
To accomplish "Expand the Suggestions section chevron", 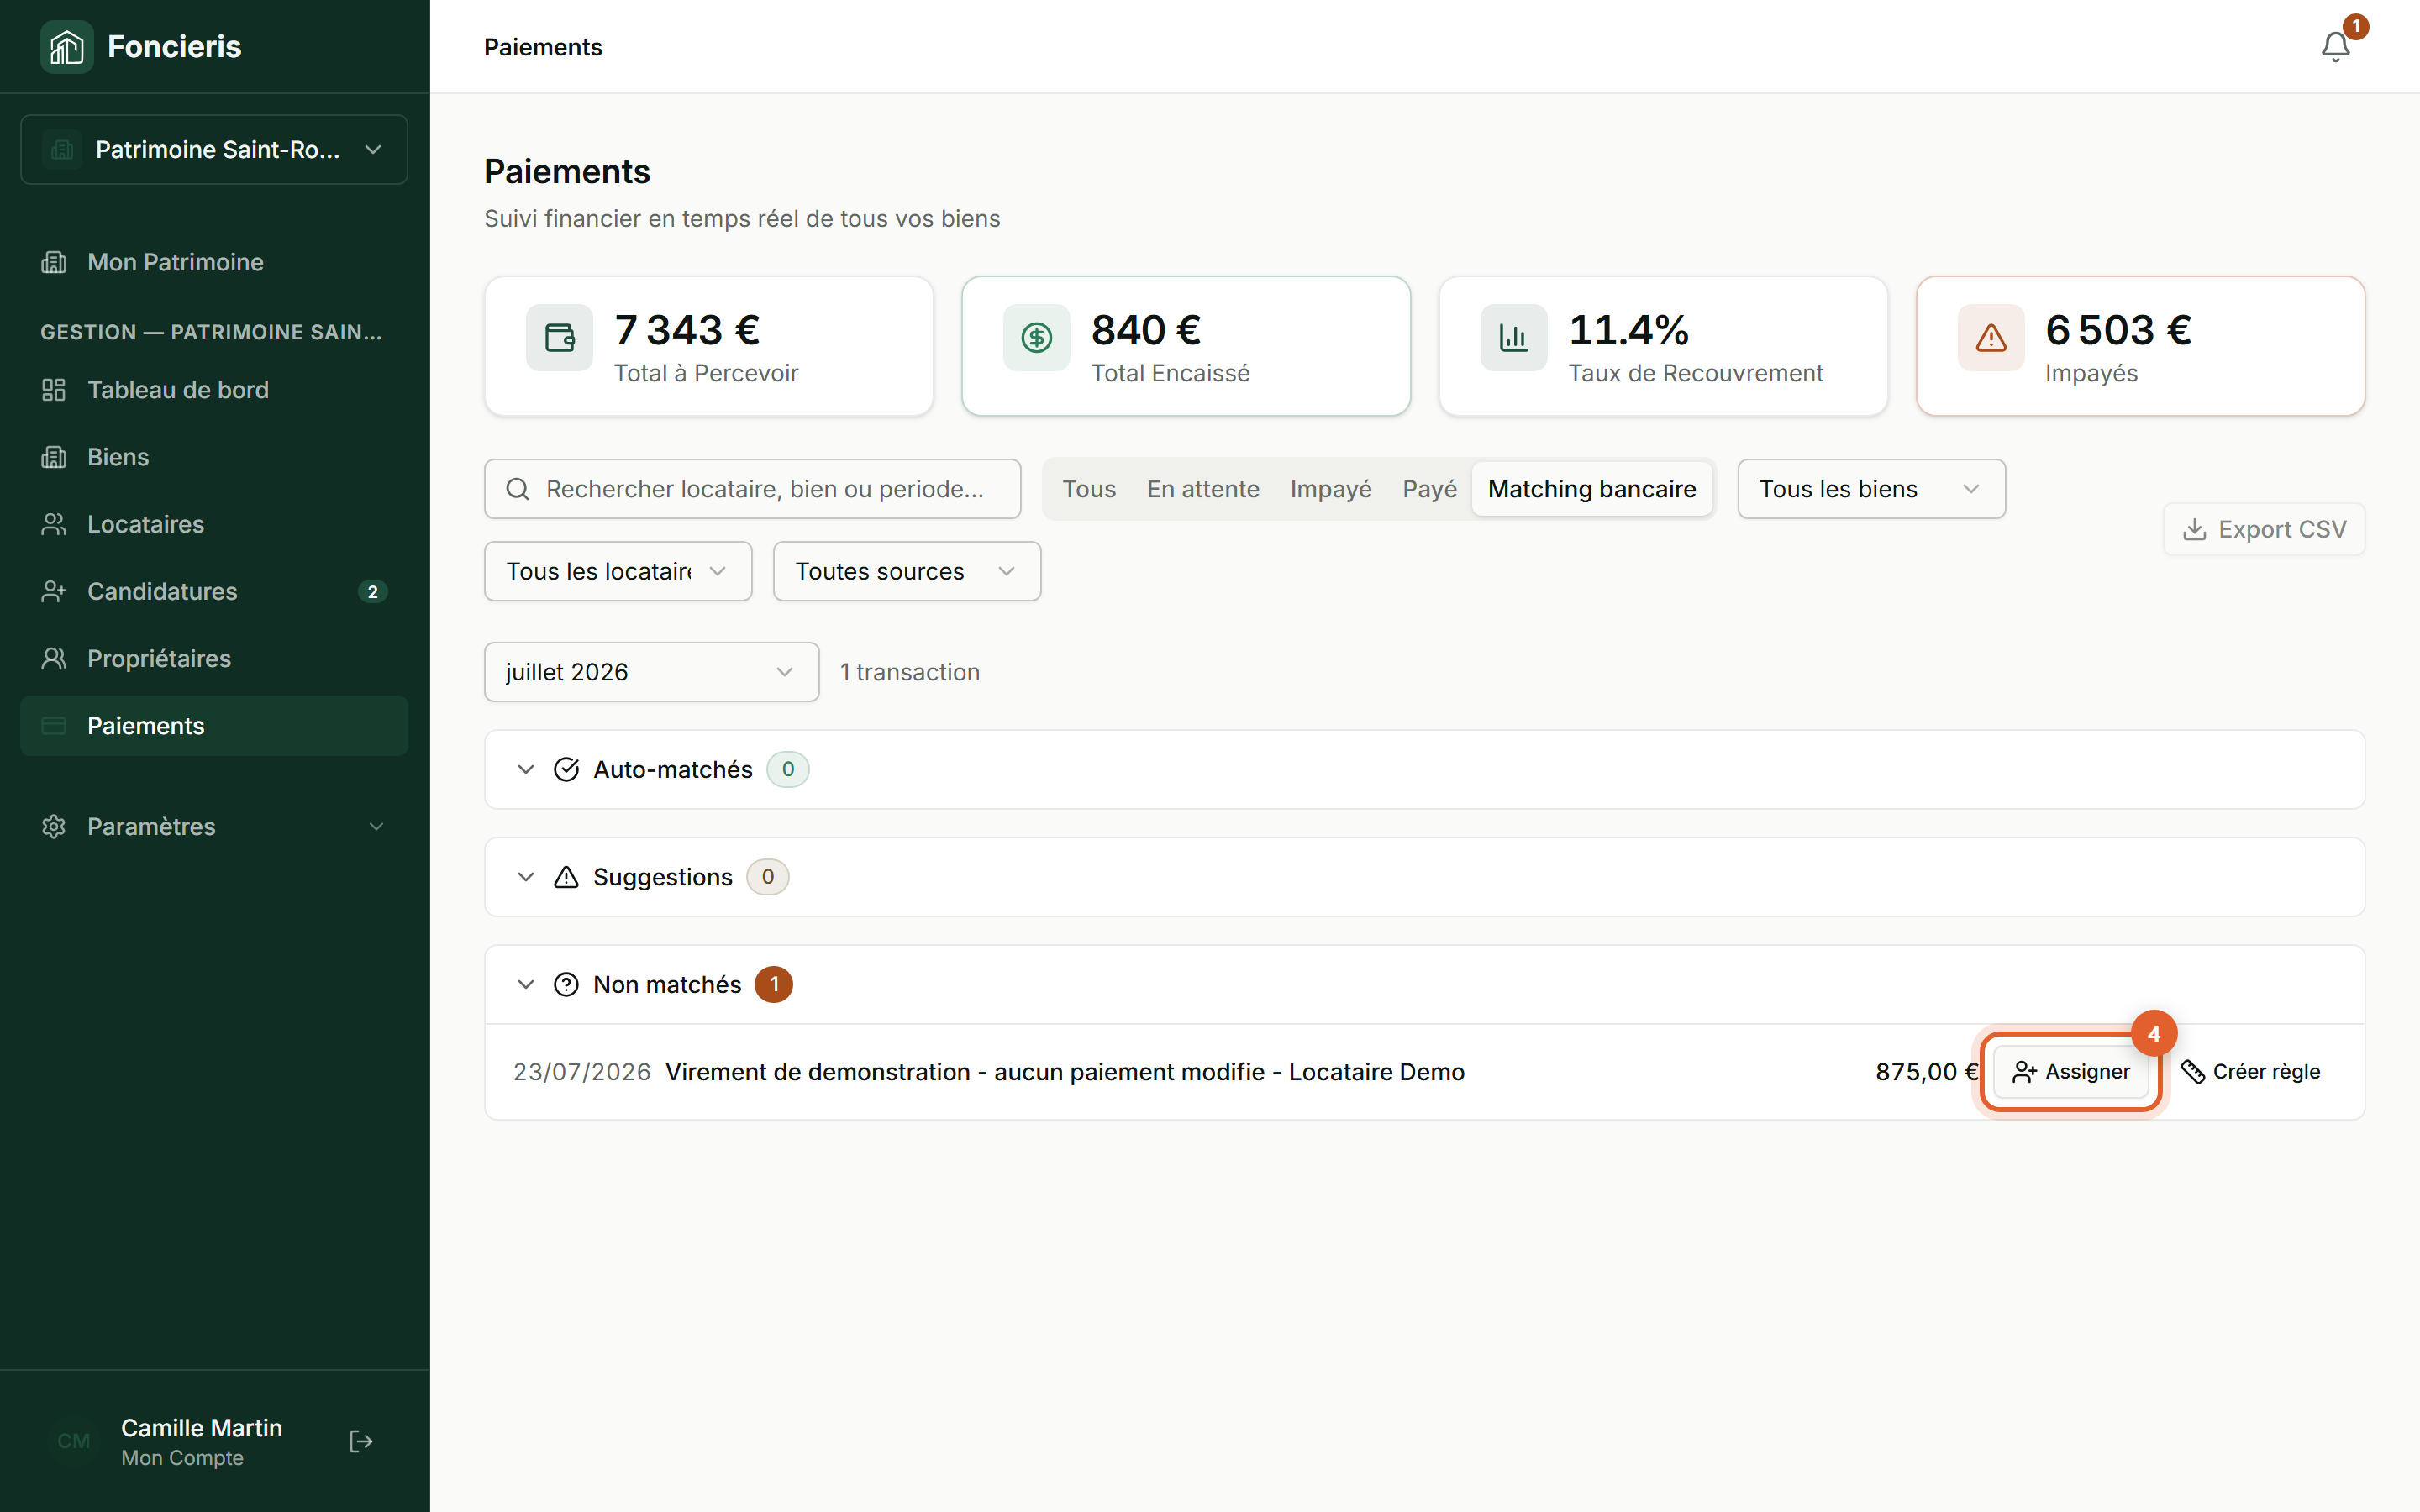I will tap(526, 877).
